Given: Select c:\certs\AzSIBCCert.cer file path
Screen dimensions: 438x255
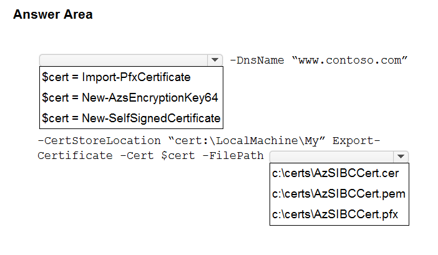Looking at the screenshot, I should coord(336,173).
